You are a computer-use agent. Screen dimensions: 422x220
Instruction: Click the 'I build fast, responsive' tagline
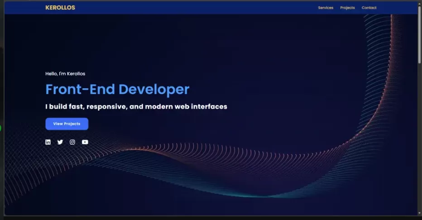click(x=136, y=107)
